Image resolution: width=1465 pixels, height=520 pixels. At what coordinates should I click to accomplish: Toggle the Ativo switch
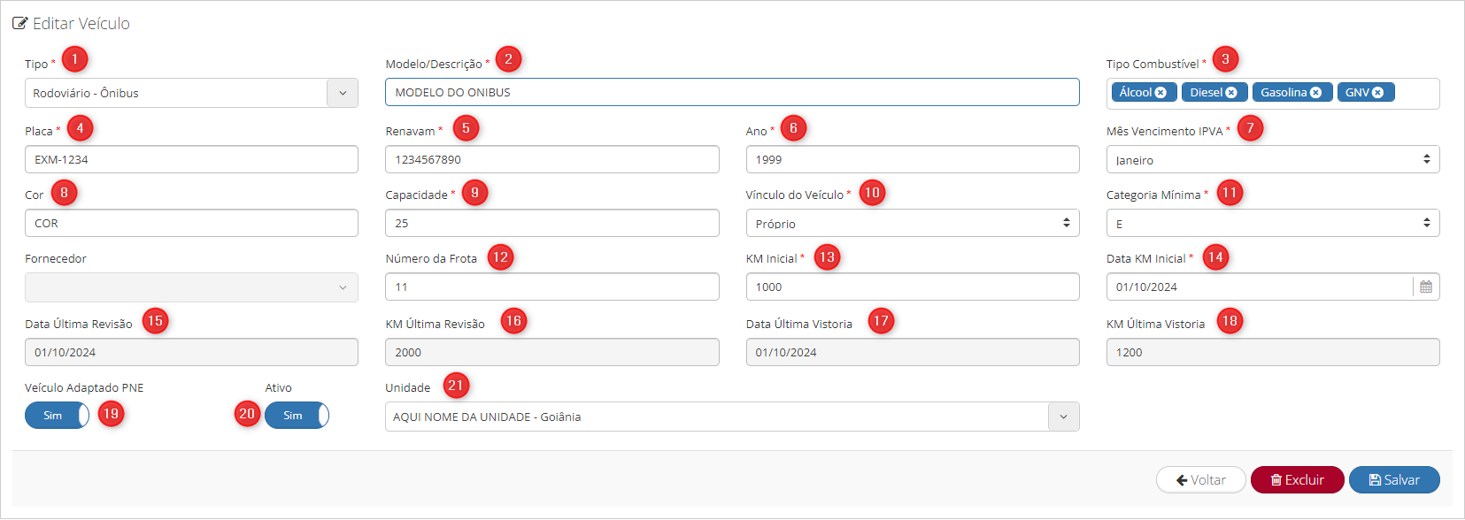click(x=297, y=415)
